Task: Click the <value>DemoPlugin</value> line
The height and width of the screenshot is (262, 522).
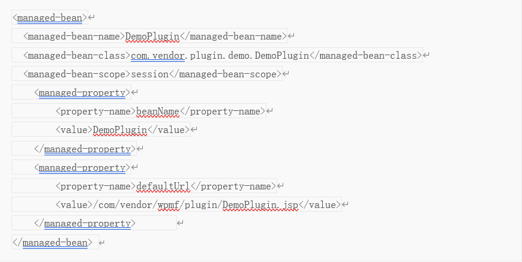Action: (x=101, y=130)
